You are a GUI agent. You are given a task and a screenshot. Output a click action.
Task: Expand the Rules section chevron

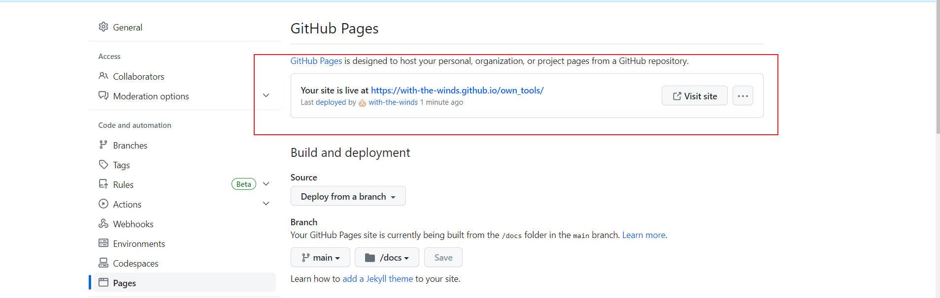(266, 184)
